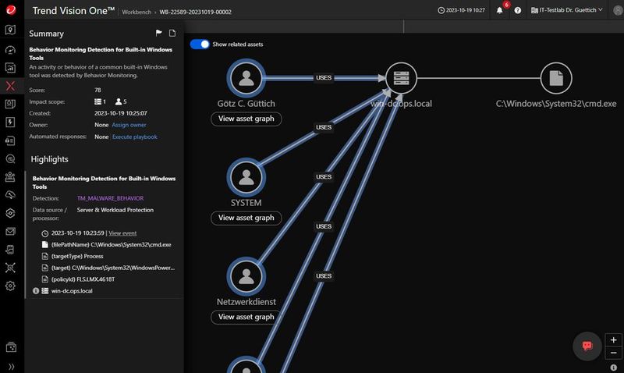The image size is (624, 373).
Task: Click the Server & Workload Protection text
Action: 115,210
